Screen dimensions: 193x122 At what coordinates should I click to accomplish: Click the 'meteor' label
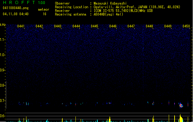44,9
